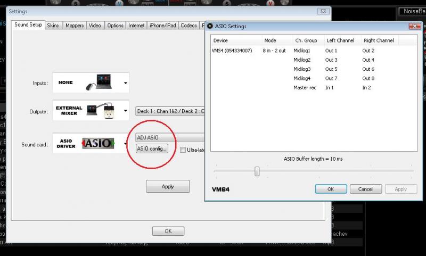Select the Master rec channel group row
This screenshot has height=256, width=426.
305,87
